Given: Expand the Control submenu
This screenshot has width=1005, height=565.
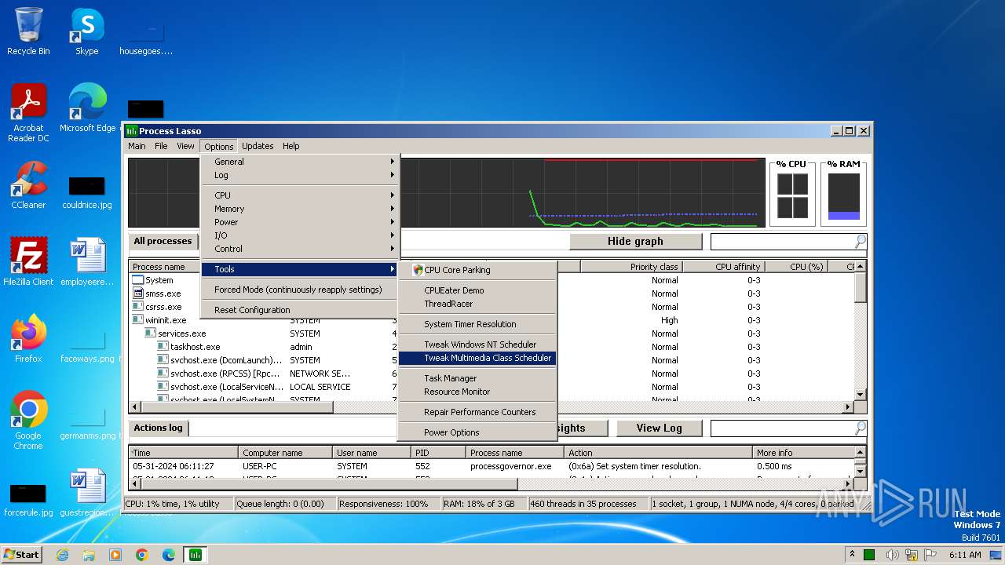Looking at the screenshot, I should click(300, 249).
